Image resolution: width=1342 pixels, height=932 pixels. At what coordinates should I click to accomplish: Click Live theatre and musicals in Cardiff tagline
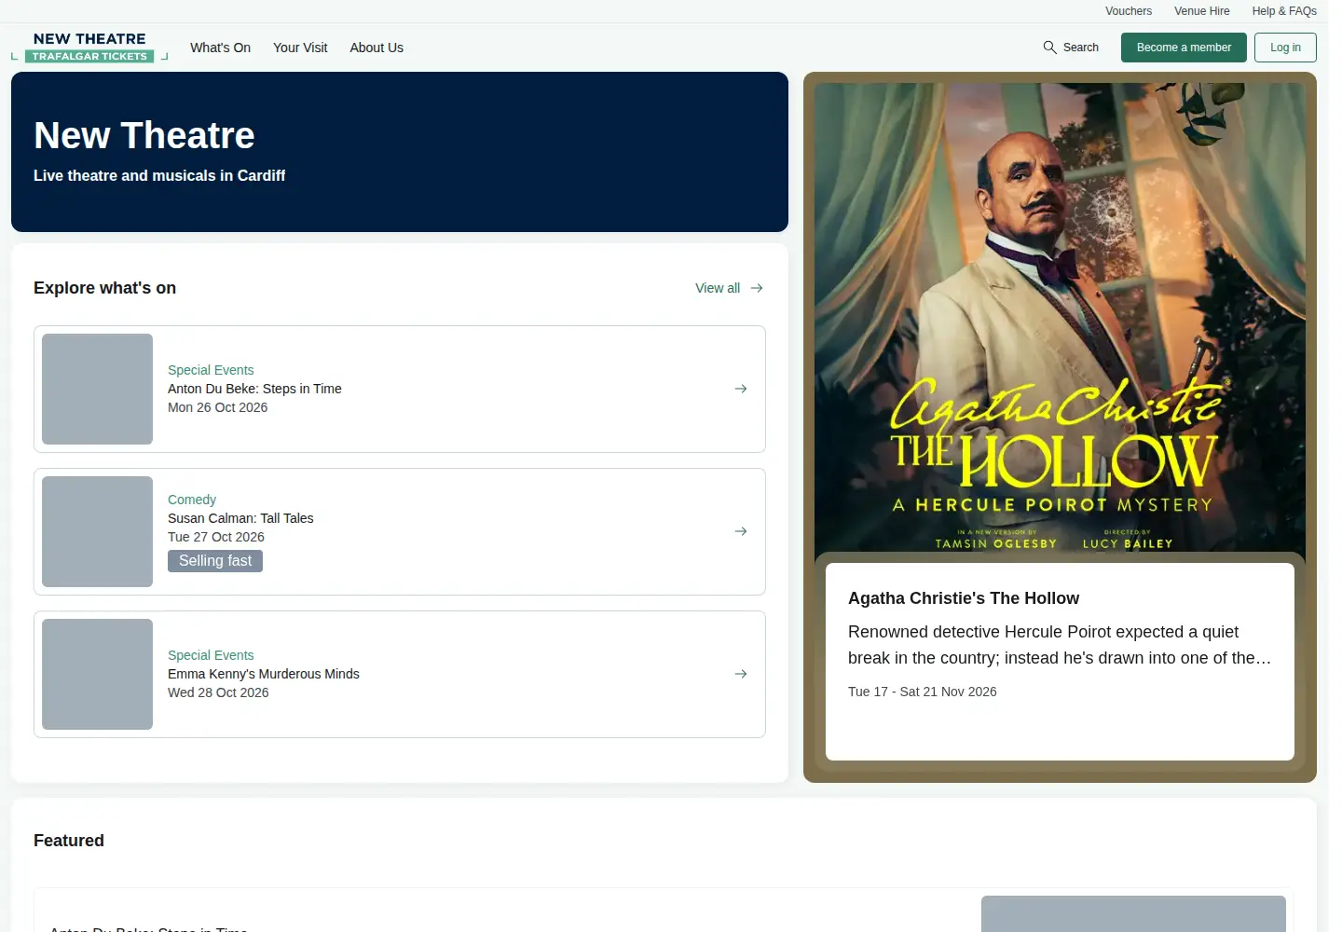pyautogui.click(x=159, y=175)
